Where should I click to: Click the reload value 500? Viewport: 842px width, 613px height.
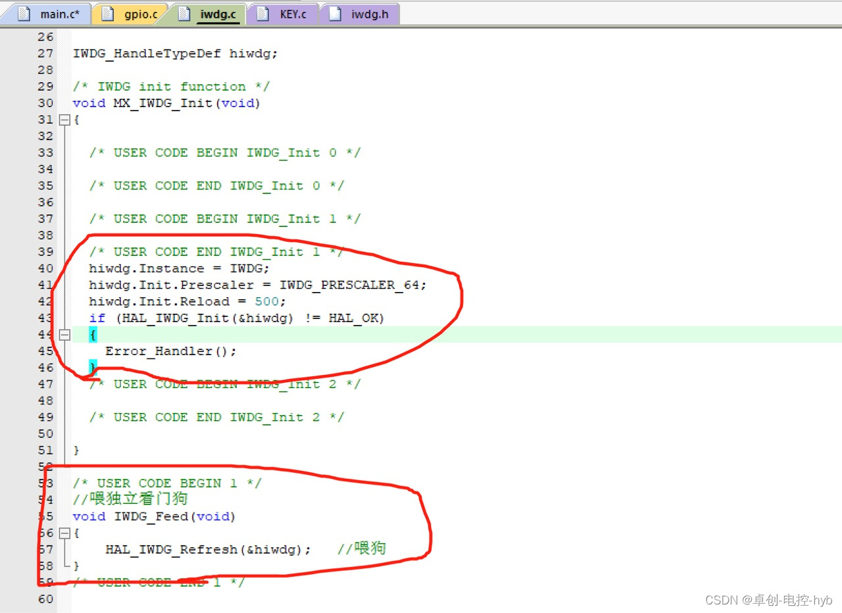[266, 302]
